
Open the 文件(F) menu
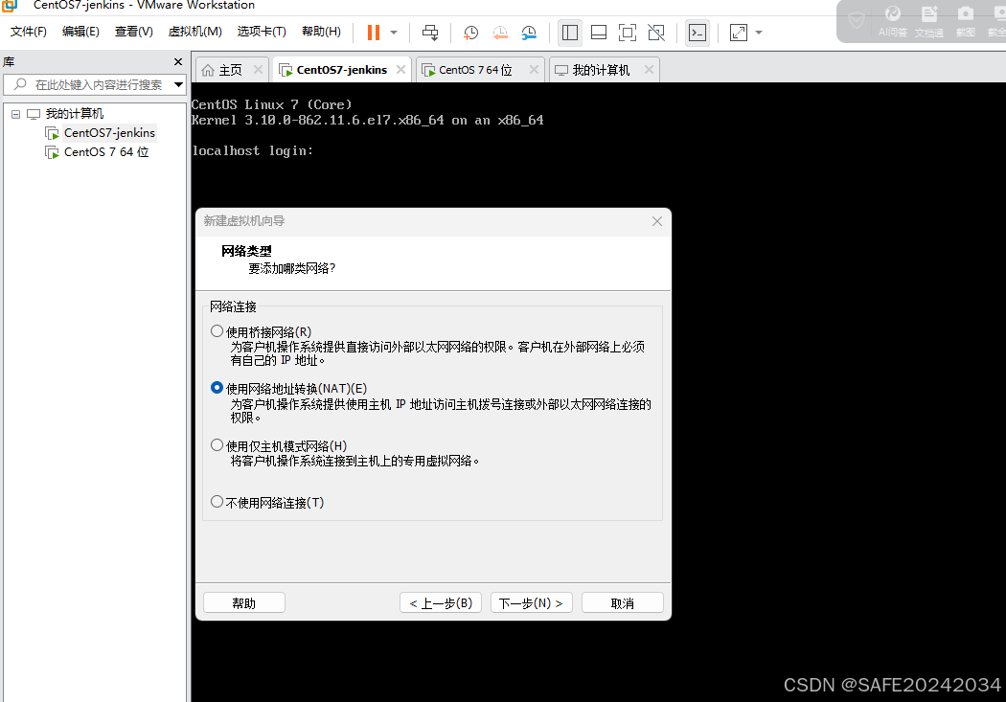coord(28,32)
